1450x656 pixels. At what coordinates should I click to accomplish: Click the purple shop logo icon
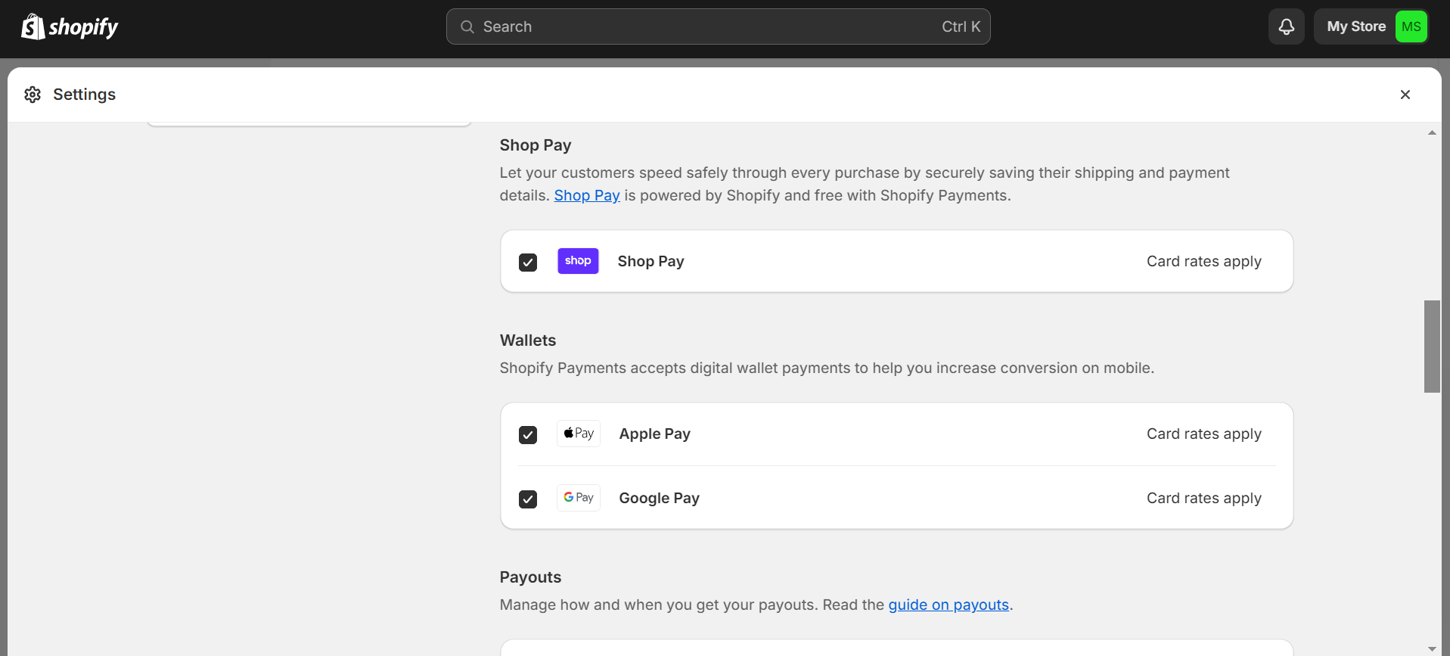click(x=578, y=261)
